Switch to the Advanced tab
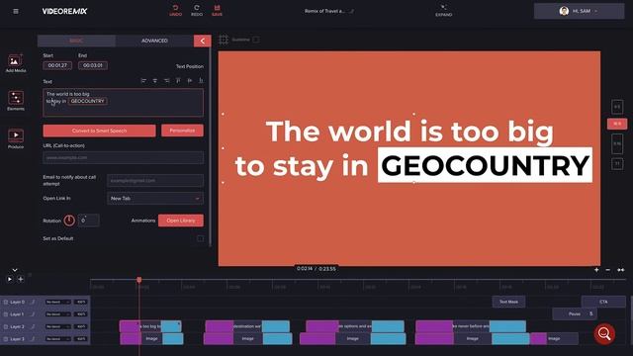633x356 pixels. (154, 41)
